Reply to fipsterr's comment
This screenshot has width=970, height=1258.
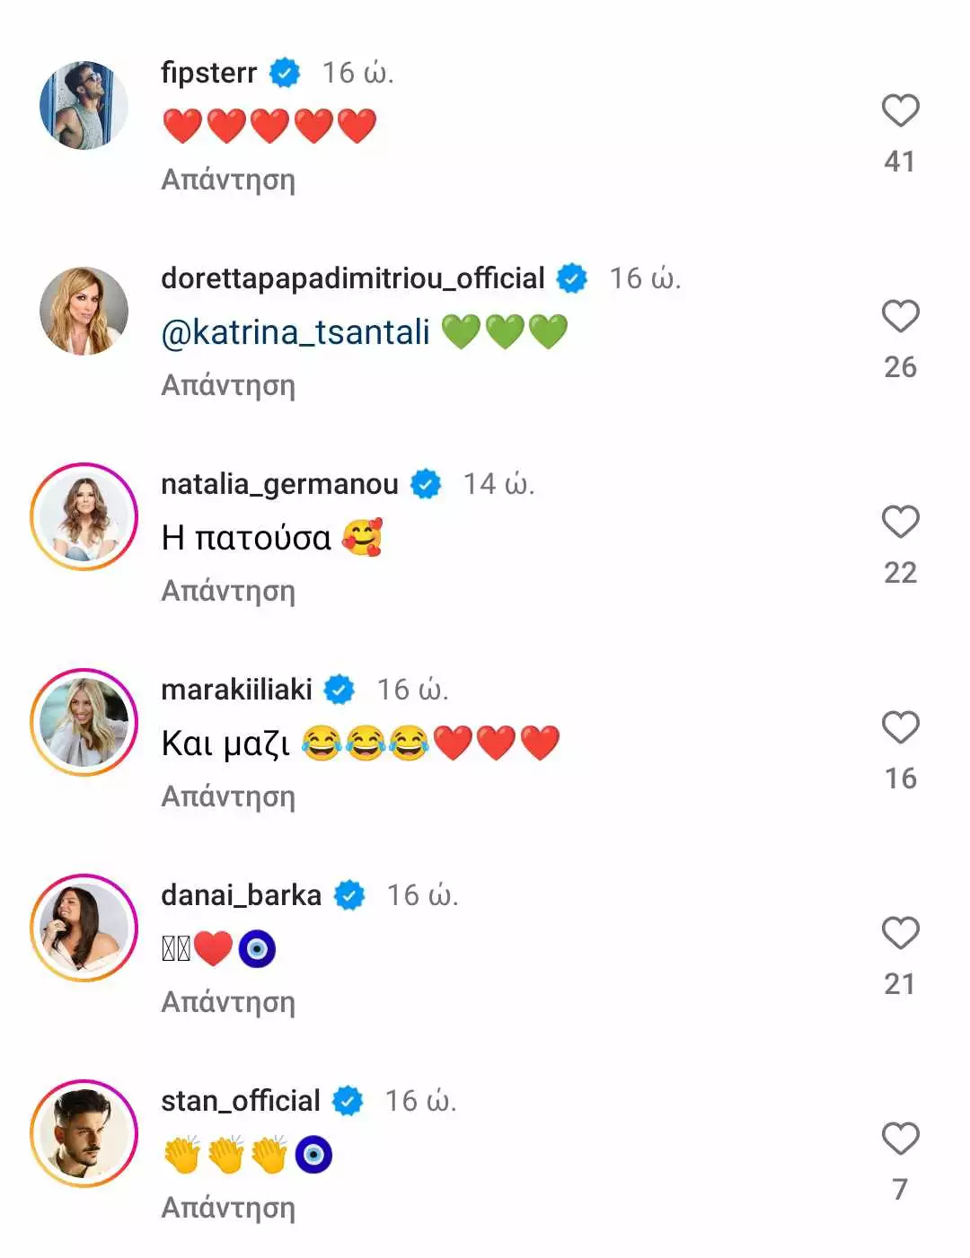coord(228,180)
